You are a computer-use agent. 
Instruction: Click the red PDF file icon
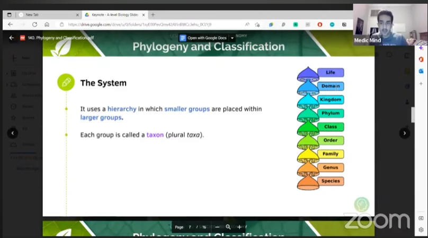22,38
